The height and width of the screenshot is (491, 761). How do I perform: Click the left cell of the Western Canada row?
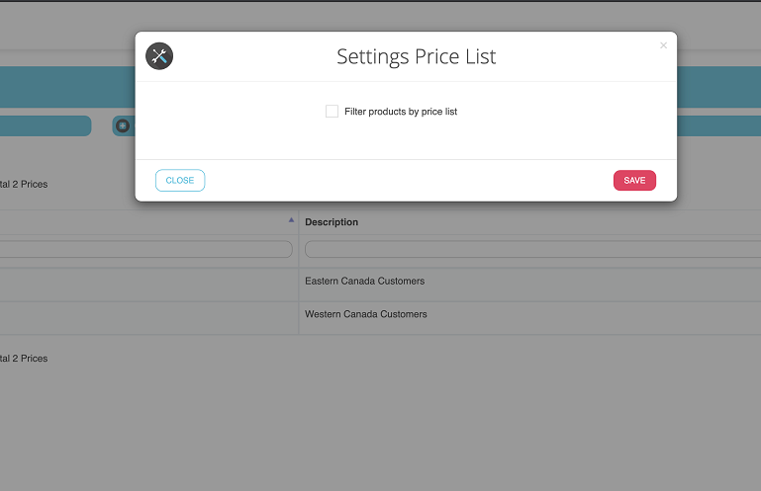148,314
